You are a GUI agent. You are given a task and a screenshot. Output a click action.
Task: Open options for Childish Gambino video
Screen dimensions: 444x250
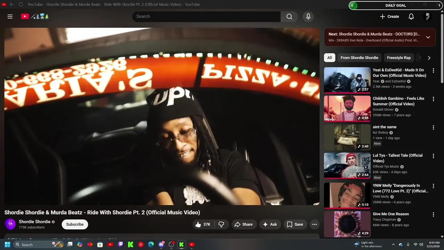pos(433,99)
